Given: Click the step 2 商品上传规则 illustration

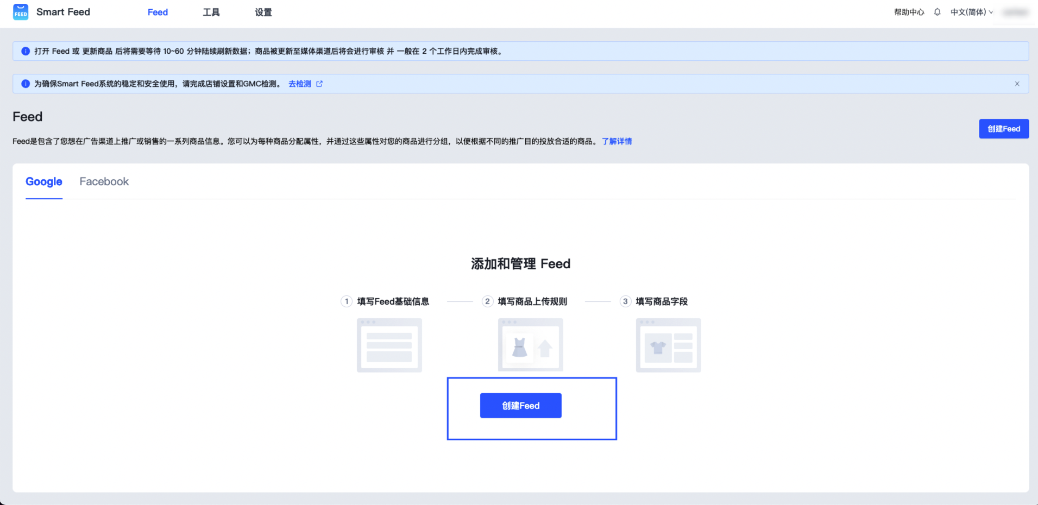Looking at the screenshot, I should (530, 345).
